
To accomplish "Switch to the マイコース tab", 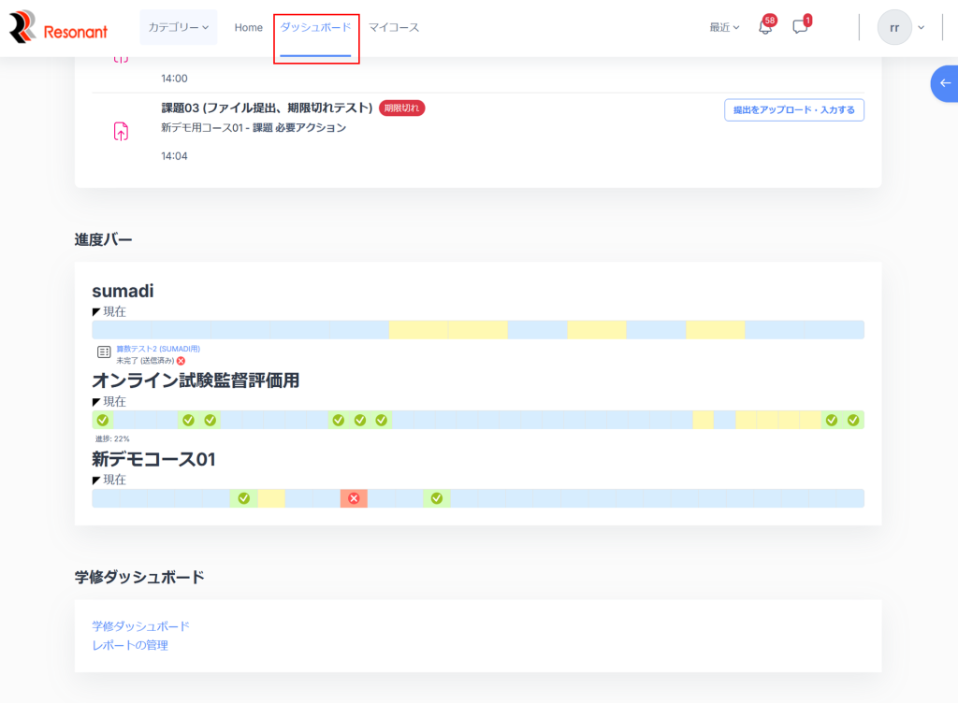I will tap(394, 27).
